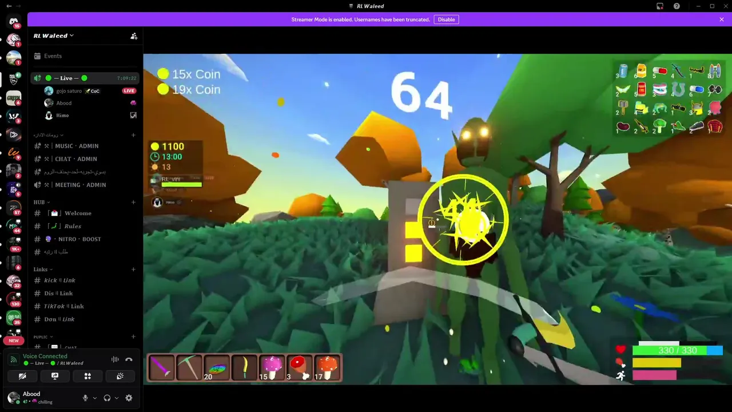The width and height of the screenshot is (732, 412).
Task: Click the game stream video
Action: 437,219
